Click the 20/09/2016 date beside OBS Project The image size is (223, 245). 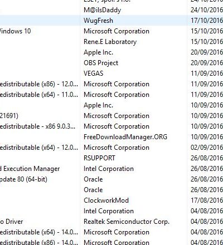click(x=207, y=63)
